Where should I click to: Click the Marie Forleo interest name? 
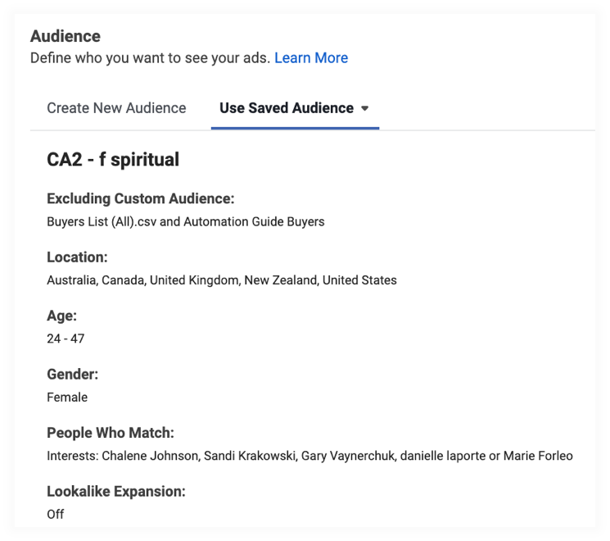pyautogui.click(x=538, y=456)
